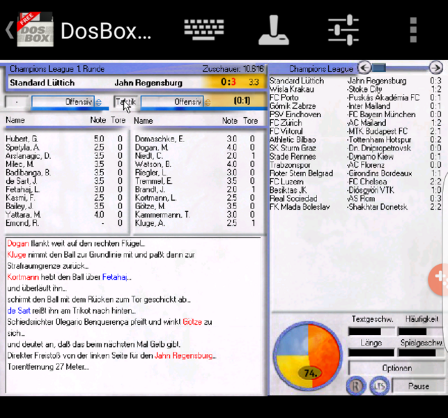Click commentary line Torentfernung 27 Meter
This screenshot has height=418, width=448.
tap(48, 367)
